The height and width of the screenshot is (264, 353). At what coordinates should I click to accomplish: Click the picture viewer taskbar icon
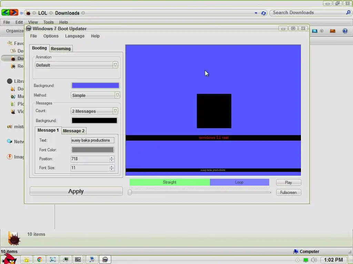tap(53, 260)
